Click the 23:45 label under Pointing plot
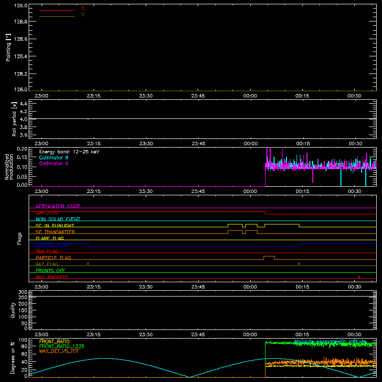The image size is (382, 382). (x=198, y=96)
